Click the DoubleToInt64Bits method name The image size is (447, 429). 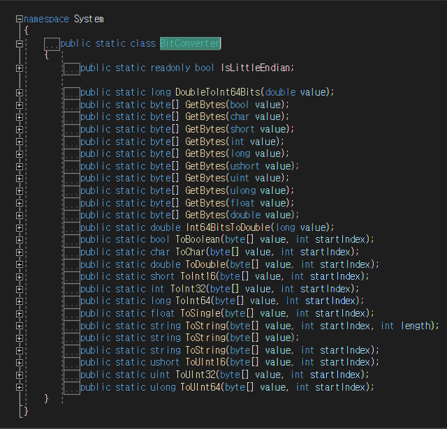[218, 92]
